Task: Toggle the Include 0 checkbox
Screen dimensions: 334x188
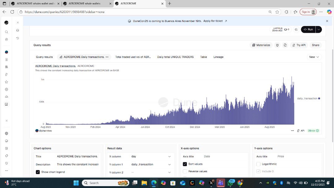Action: (x=258, y=171)
